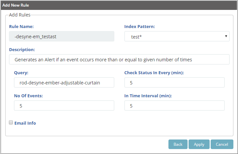This screenshot has width=238, height=154.
Task: Click the Query label
Action: click(21, 73)
